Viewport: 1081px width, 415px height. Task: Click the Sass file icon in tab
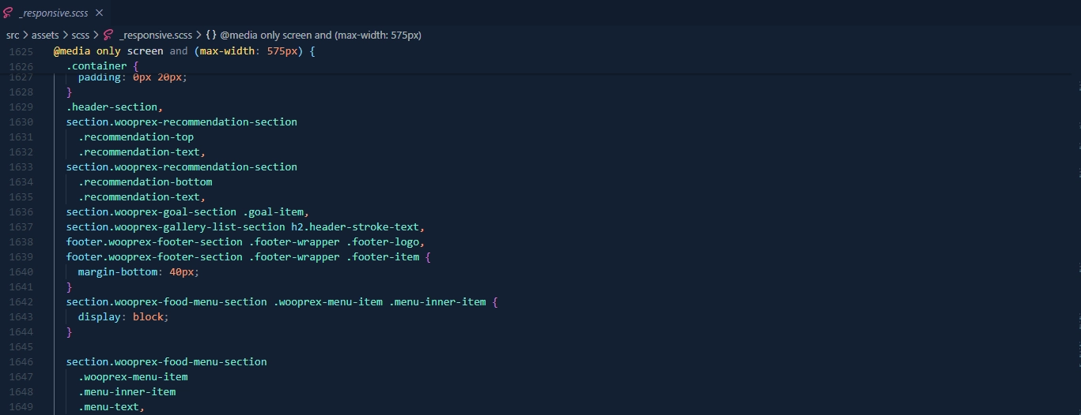click(x=9, y=13)
